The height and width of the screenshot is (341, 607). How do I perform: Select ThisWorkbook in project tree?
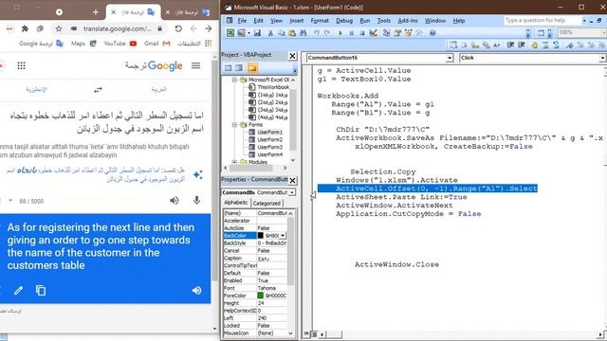[273, 87]
